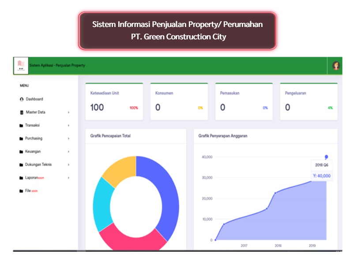Click the Dashboard icon in the sidebar
This screenshot has height=258, width=353.
[x=22, y=99]
